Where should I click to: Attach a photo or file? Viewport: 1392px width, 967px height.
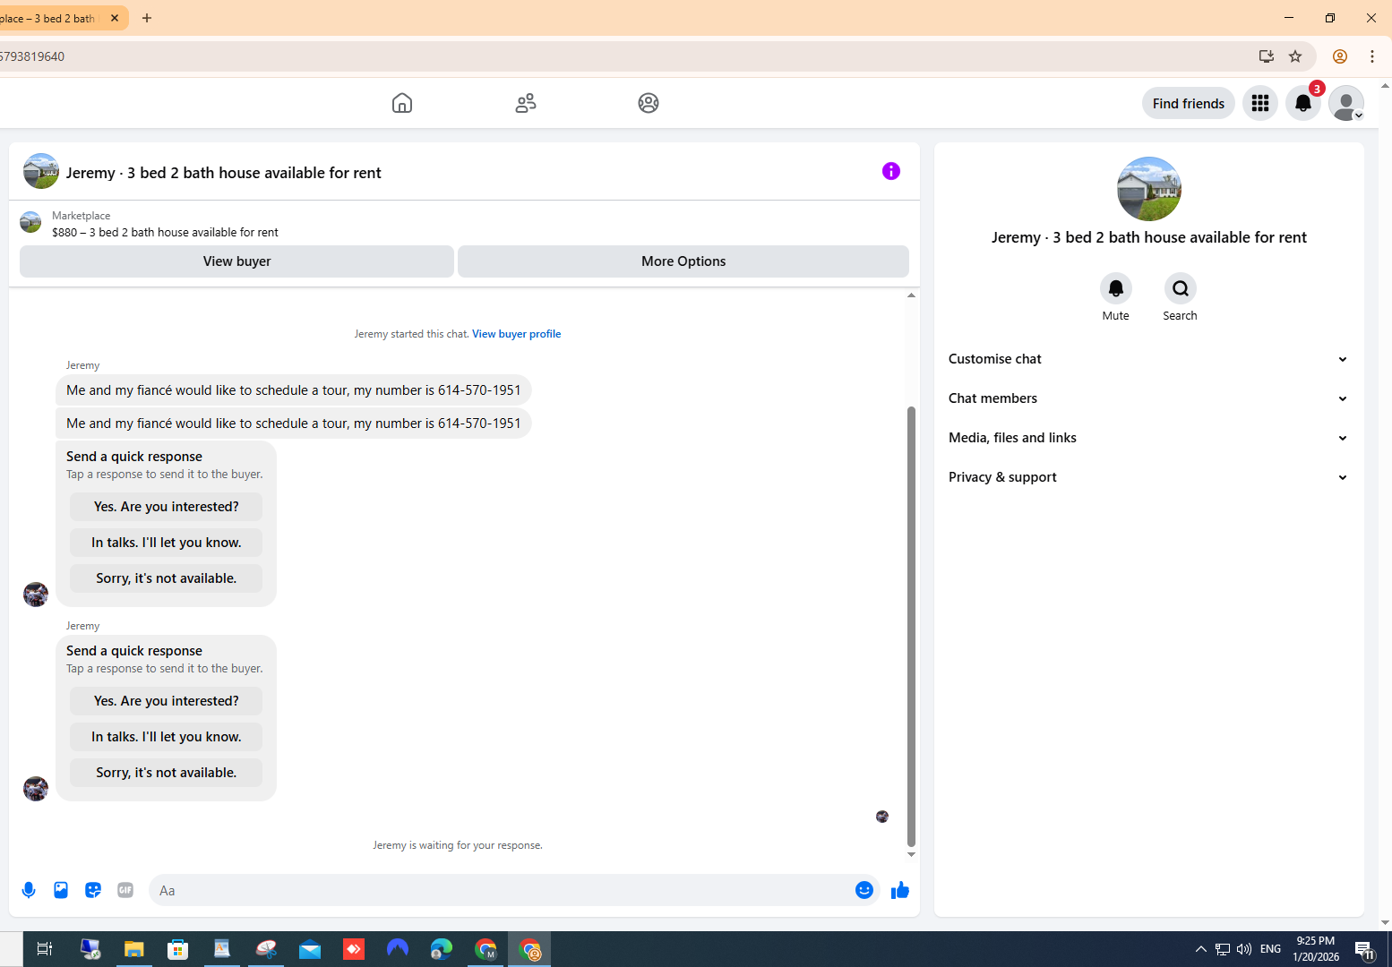pyautogui.click(x=61, y=890)
